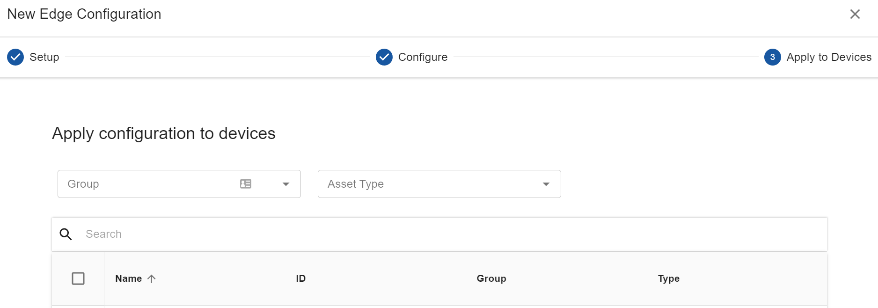Sort by the Group column header
Viewport: 878px width, 308px height.
(x=491, y=279)
